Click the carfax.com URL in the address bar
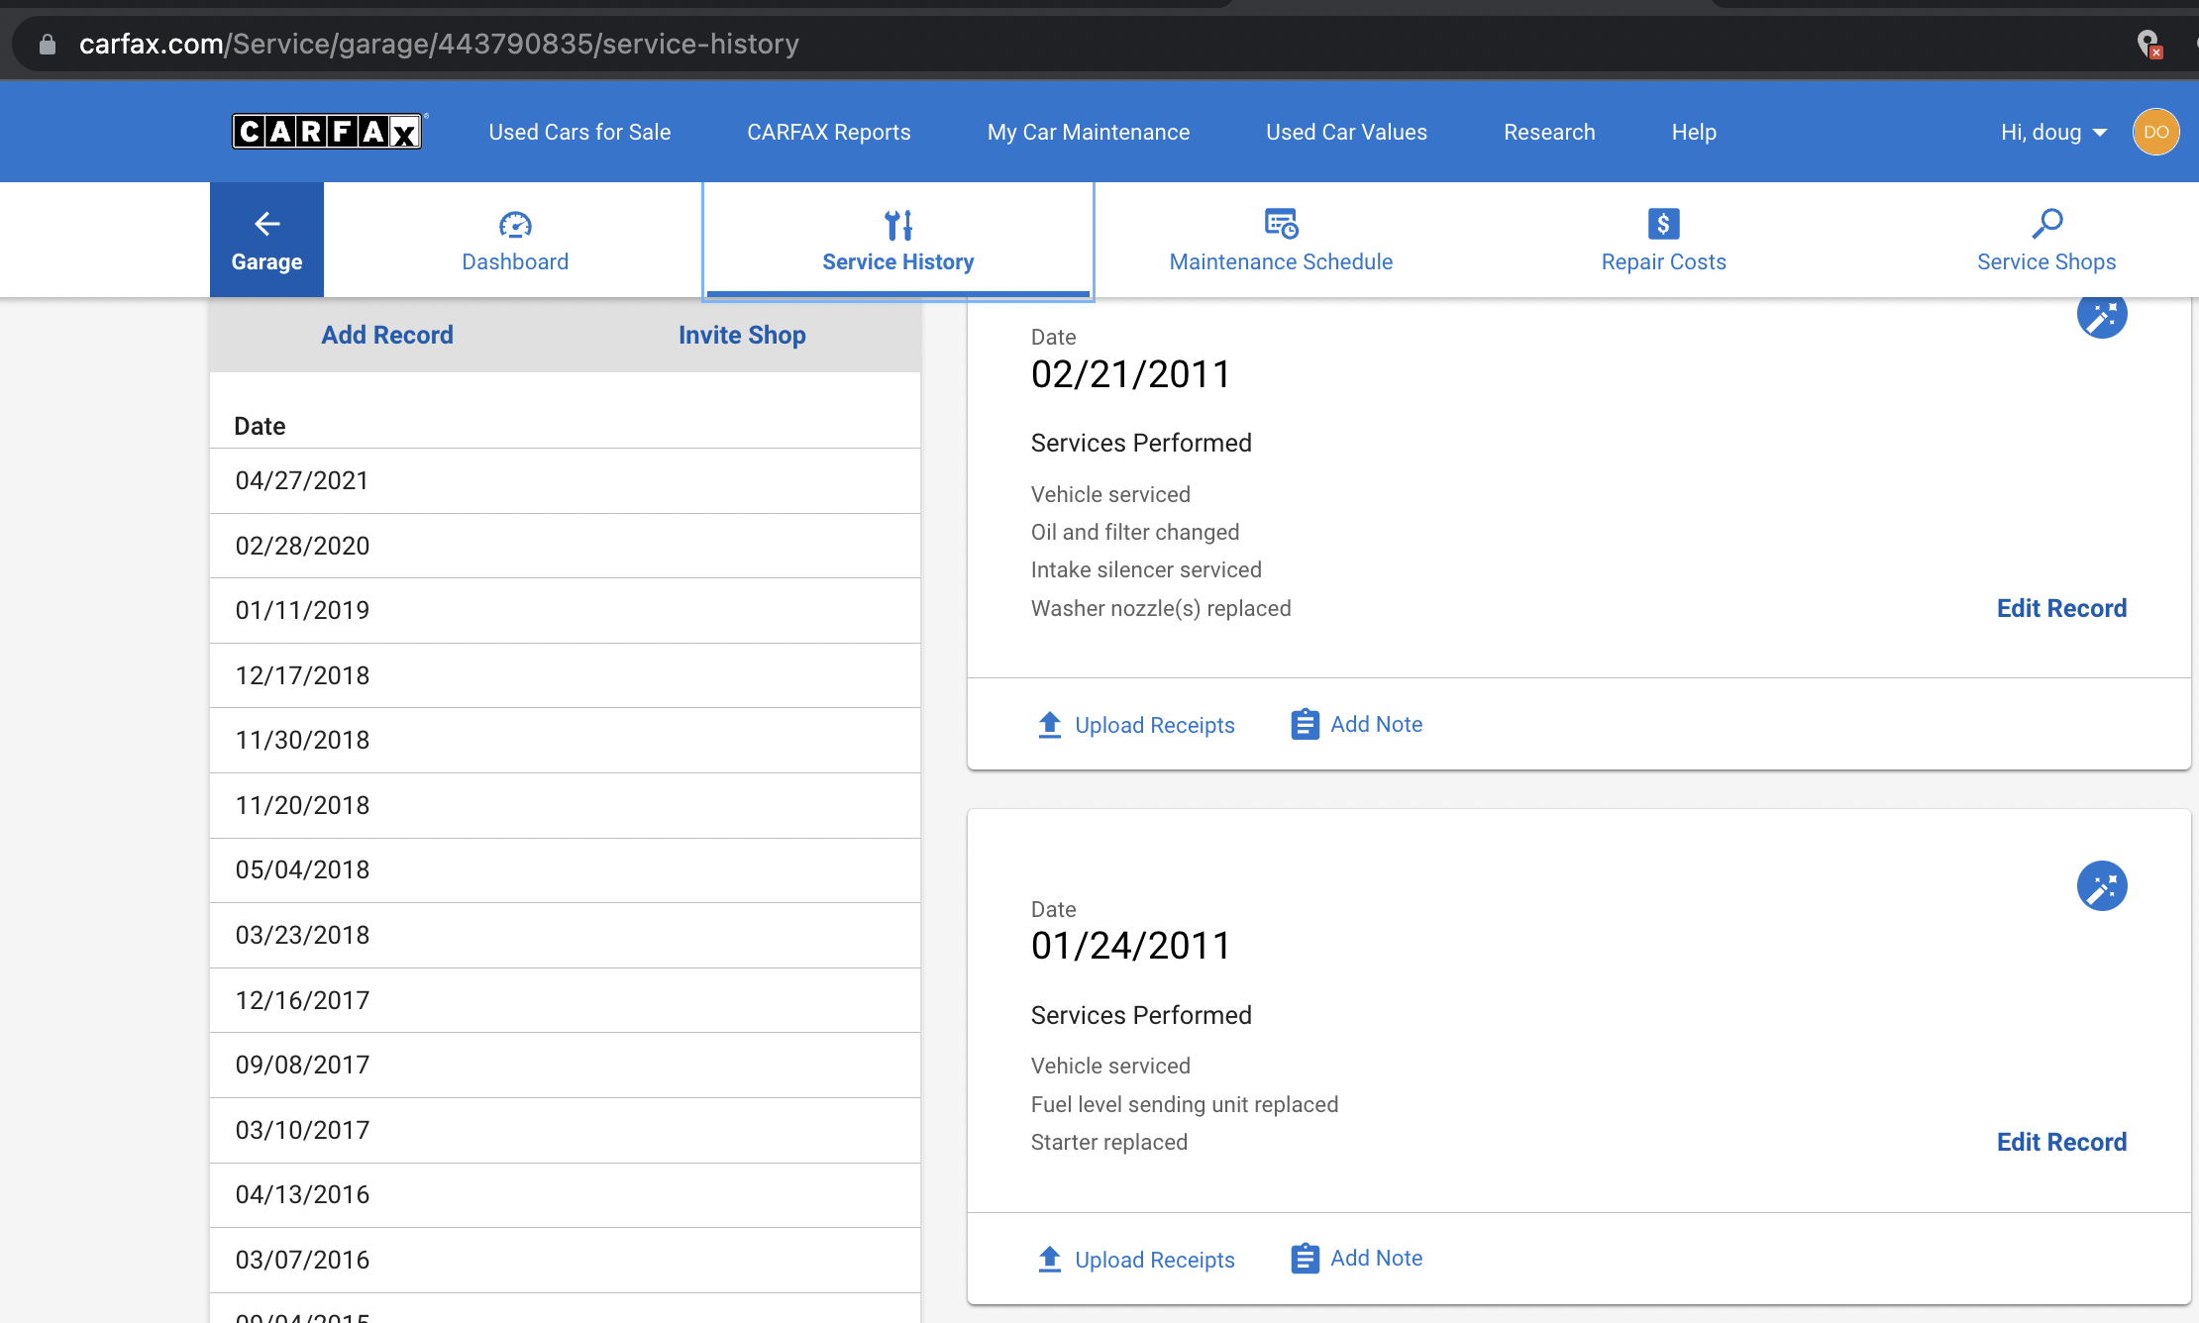The height and width of the screenshot is (1323, 2199). 439,44
